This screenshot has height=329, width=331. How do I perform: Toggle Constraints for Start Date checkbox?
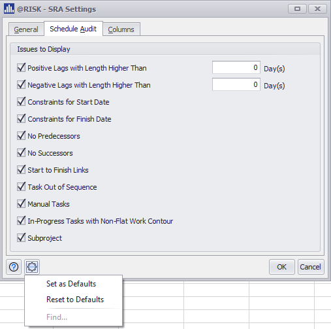22,102
